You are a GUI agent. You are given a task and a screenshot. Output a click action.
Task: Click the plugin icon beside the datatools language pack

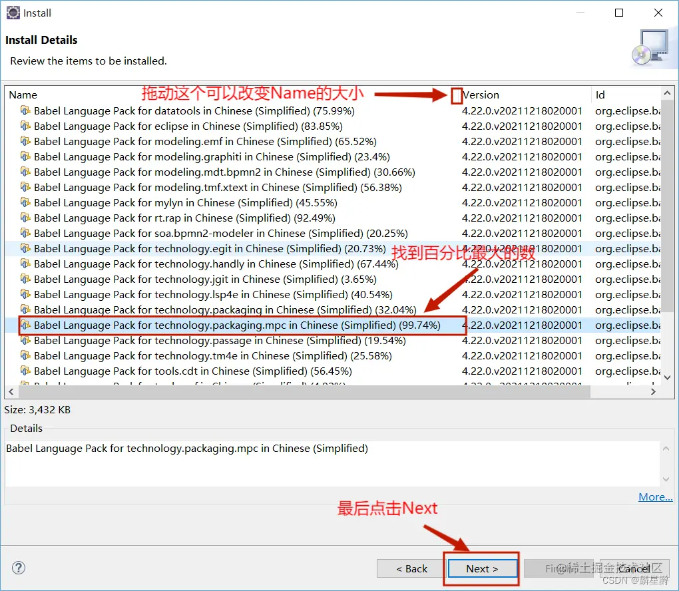coord(25,110)
